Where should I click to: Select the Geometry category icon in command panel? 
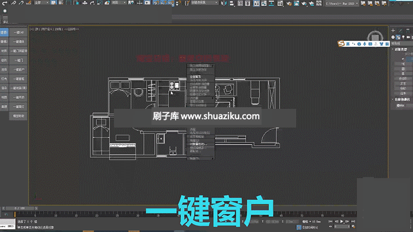pos(393,37)
